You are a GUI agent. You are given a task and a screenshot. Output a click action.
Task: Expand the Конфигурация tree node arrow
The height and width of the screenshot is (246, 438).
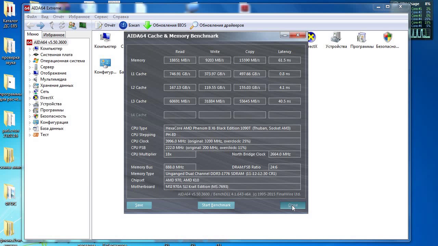tap(30, 123)
